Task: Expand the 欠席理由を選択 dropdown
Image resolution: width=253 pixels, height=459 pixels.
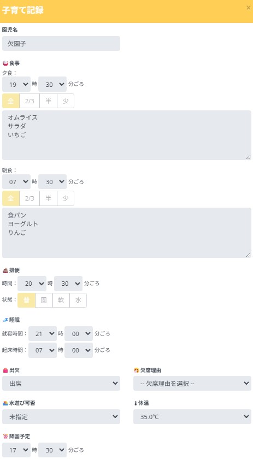Action: coord(192,384)
